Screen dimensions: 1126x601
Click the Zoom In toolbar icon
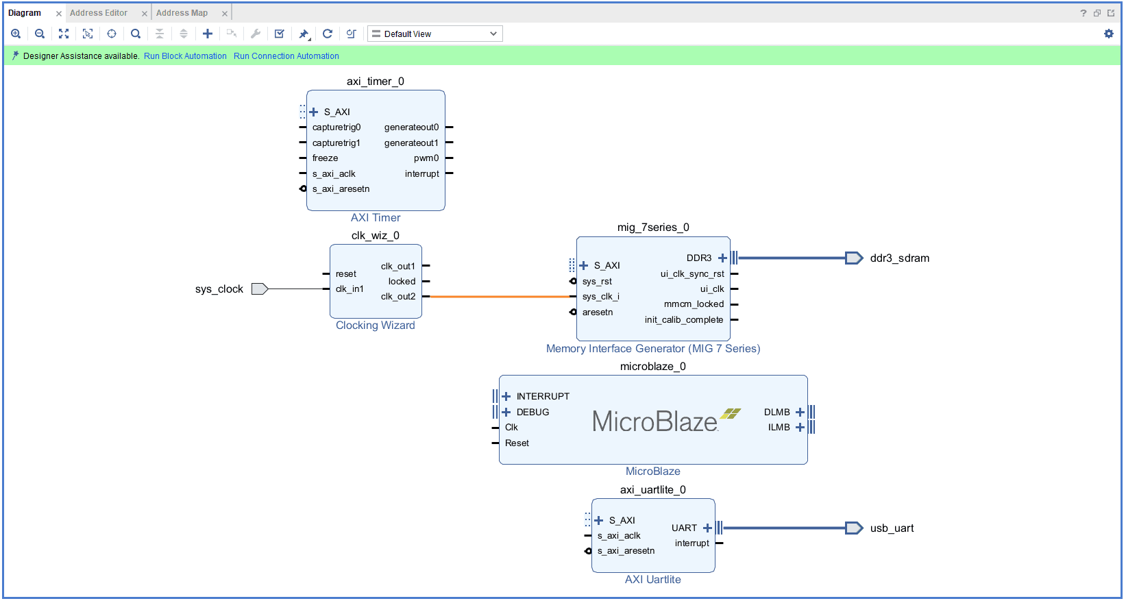pyautogui.click(x=16, y=34)
